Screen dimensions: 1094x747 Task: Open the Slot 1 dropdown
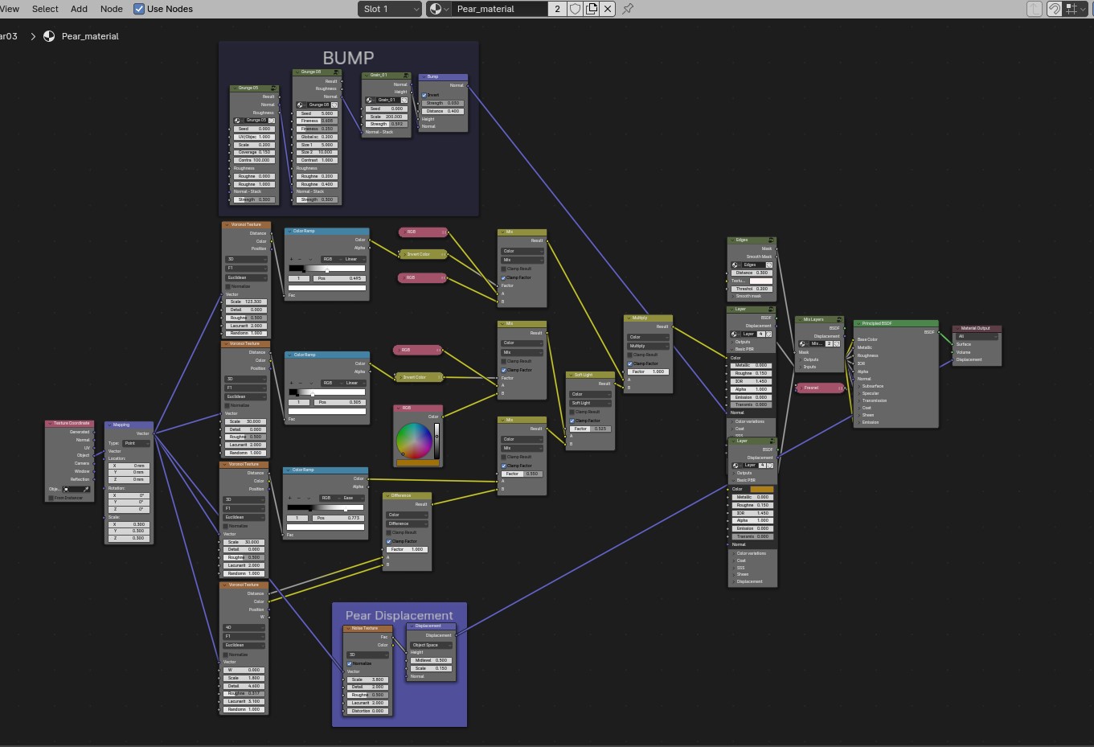click(391, 9)
